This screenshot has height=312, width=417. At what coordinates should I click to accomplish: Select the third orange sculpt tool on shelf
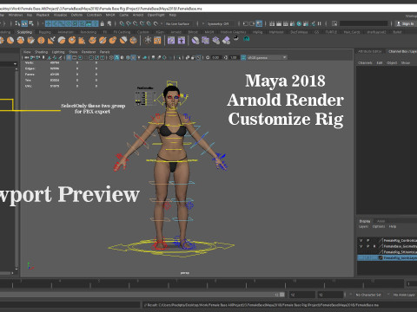click(21, 40)
